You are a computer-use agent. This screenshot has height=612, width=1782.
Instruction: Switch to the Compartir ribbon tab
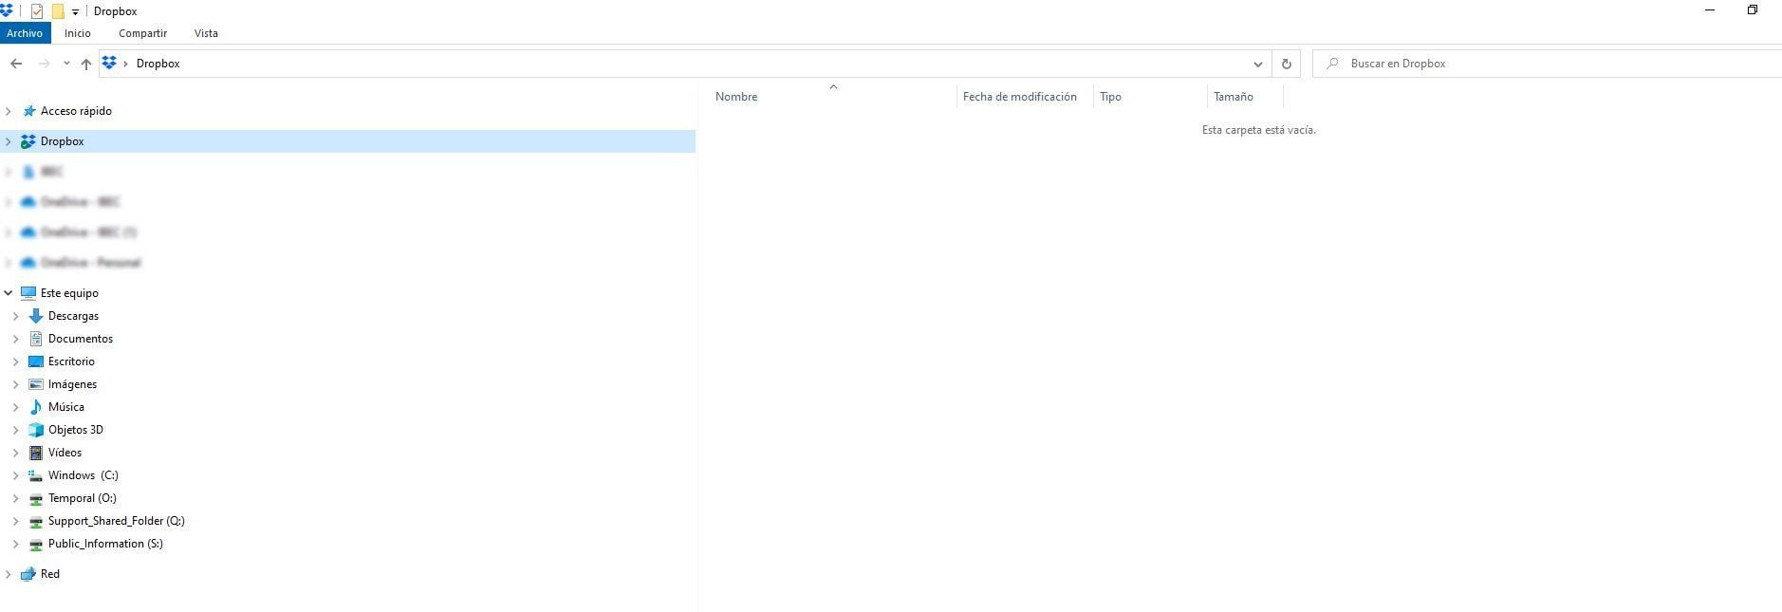142,33
